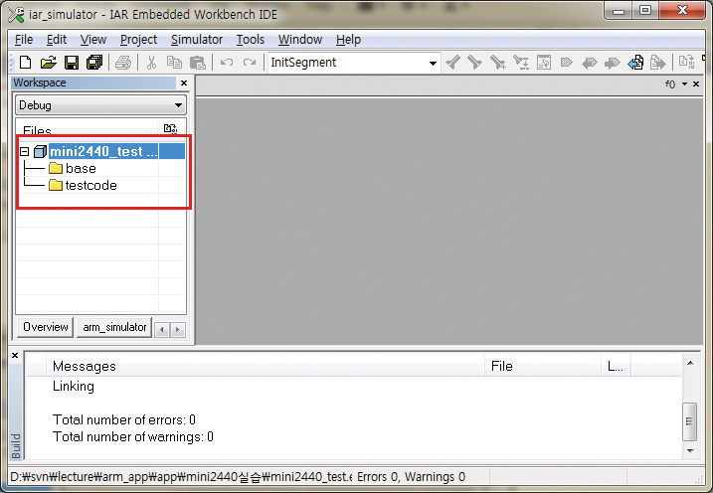Collapse the mini2440_test project node
The width and height of the screenshot is (713, 493).
click(x=25, y=151)
